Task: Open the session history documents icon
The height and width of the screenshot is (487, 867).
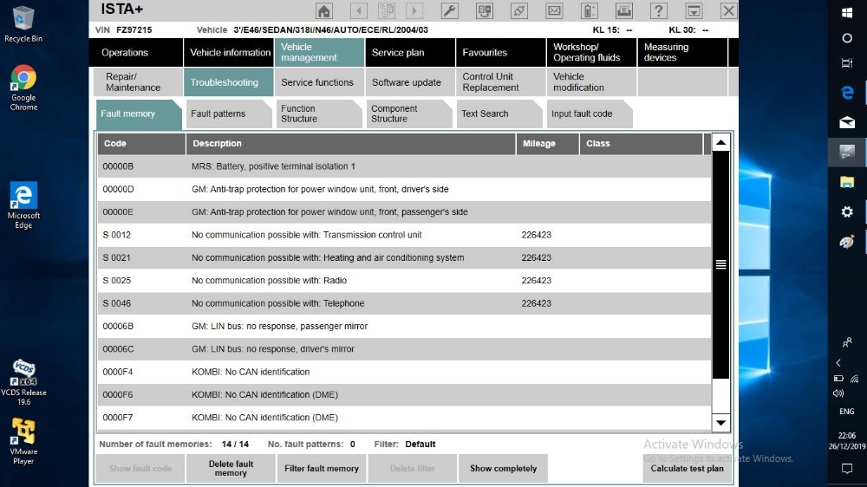Action: (387, 10)
